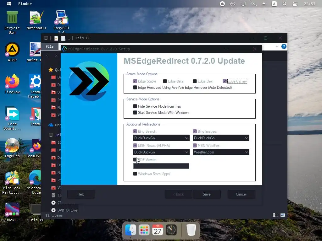This screenshot has width=322, height=241.
Task: Switch to details view in This PC status bar
Action: tap(276, 215)
